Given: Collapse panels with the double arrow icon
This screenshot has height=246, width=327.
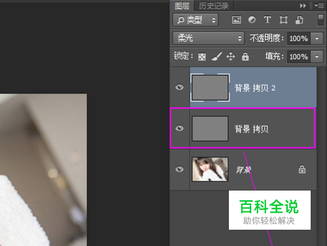Looking at the screenshot, I should pyautogui.click(x=303, y=5).
